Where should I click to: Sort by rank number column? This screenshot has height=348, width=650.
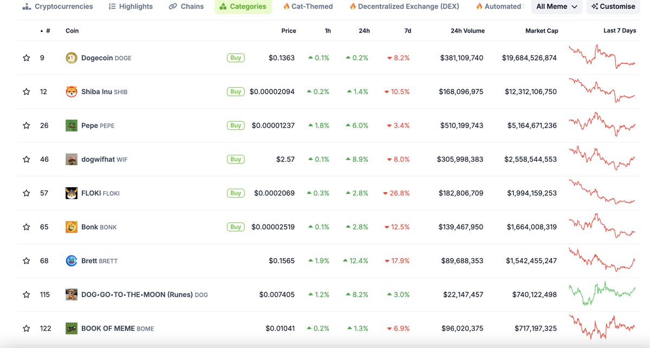coord(45,31)
